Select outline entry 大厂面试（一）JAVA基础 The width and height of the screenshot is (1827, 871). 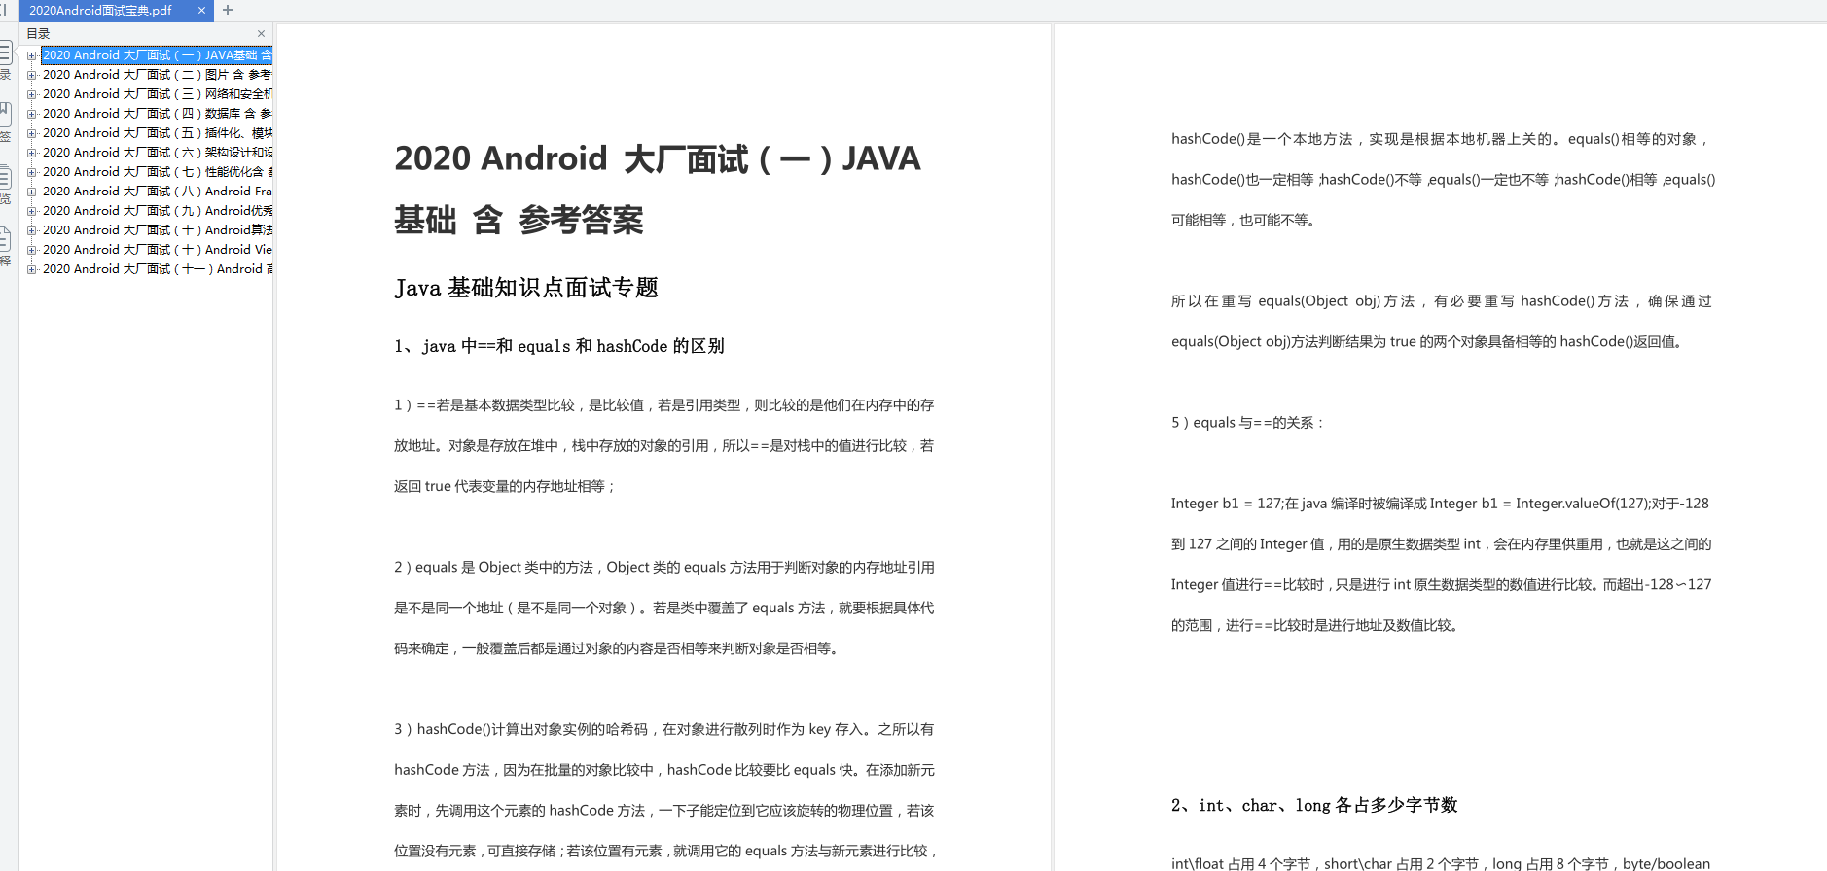point(157,55)
